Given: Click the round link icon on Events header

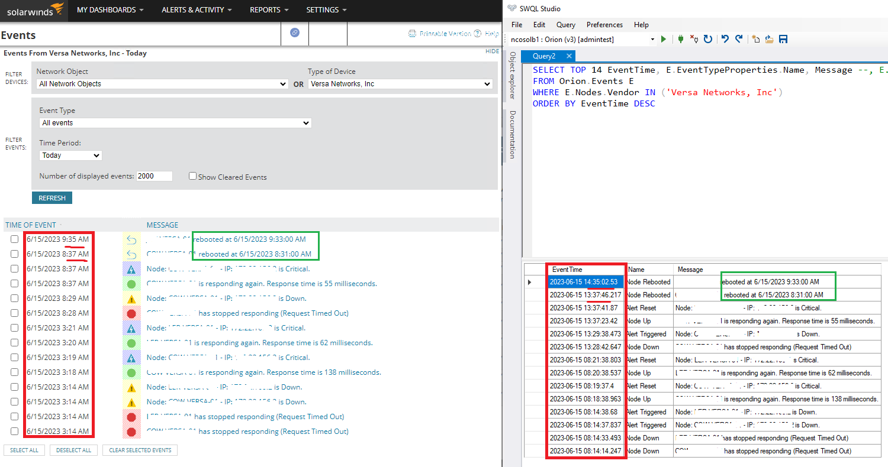Looking at the screenshot, I should pos(295,33).
